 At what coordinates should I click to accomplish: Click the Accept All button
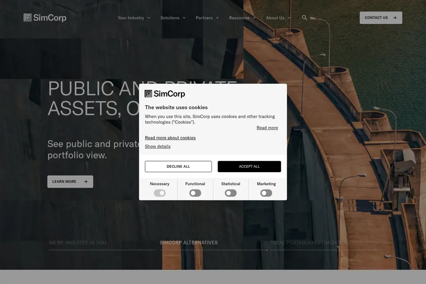coord(249,166)
